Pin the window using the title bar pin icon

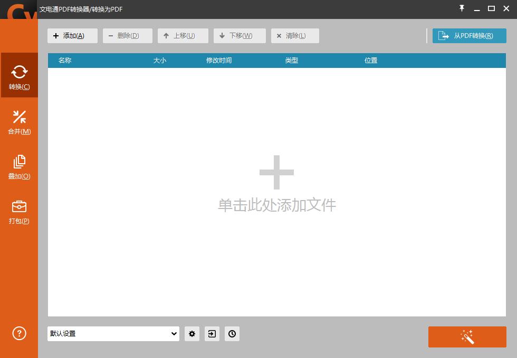tap(462, 8)
